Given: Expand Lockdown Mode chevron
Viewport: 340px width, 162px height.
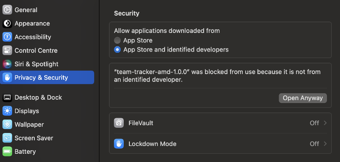Looking at the screenshot, I should (x=325, y=144).
